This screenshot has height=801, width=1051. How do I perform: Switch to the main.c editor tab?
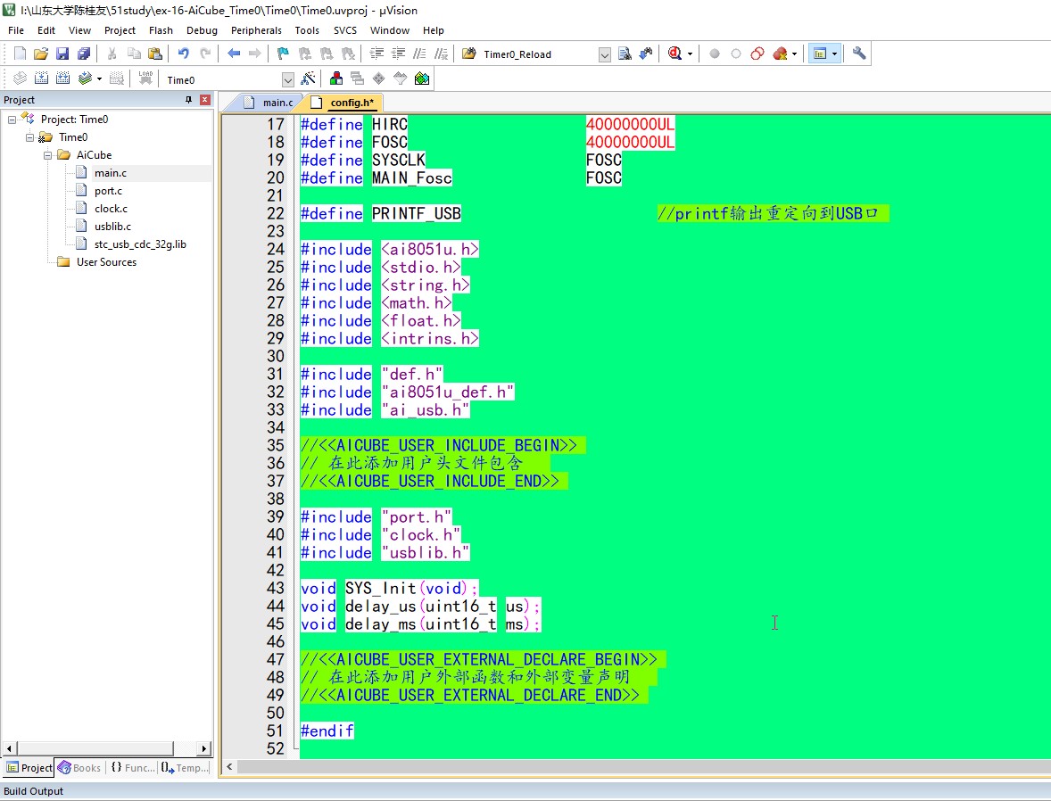[x=277, y=103]
